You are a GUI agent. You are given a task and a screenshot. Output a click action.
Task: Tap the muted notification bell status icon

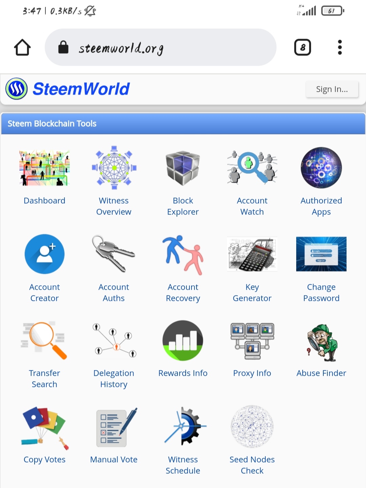[90, 11]
